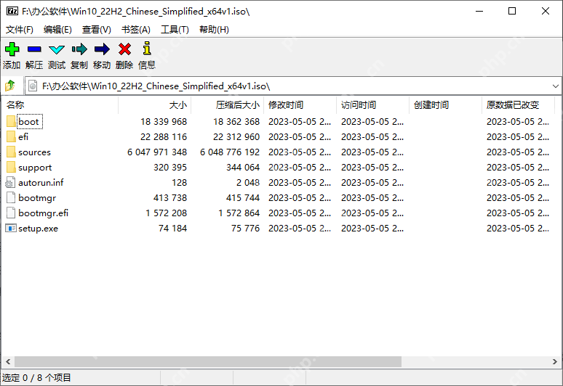
Task: Select the sources folder name
Action: pyautogui.click(x=34, y=152)
